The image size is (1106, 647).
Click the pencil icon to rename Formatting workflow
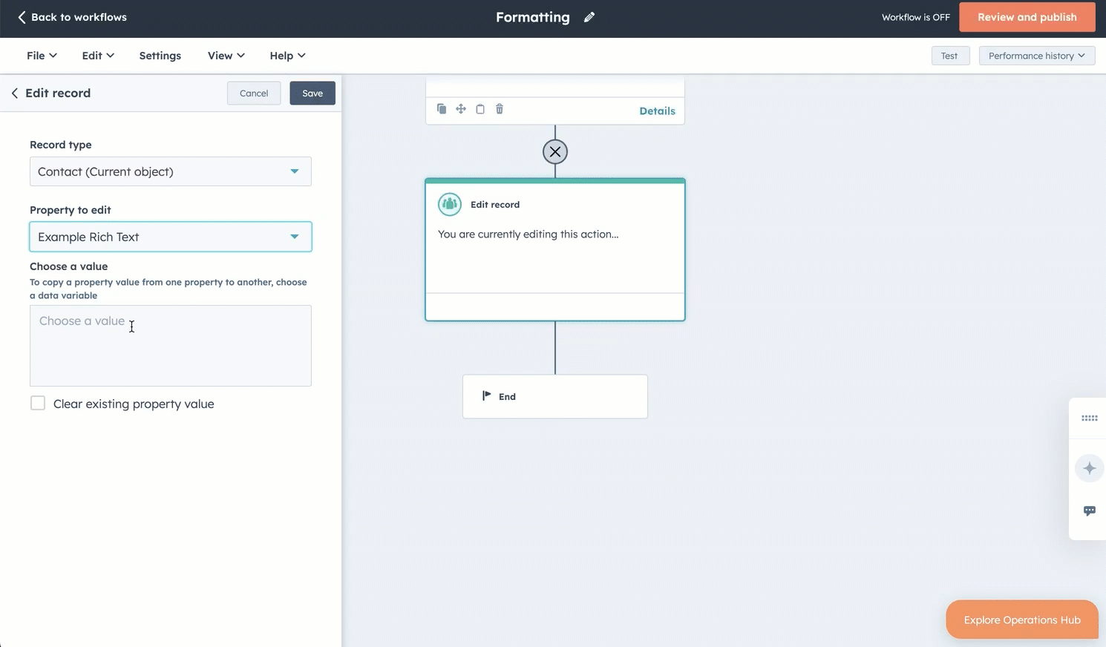click(x=589, y=16)
